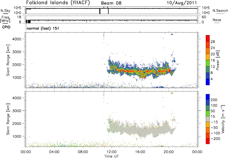
Task: Click the red bottom of the velocity colorbar
Action: (x=208, y=141)
